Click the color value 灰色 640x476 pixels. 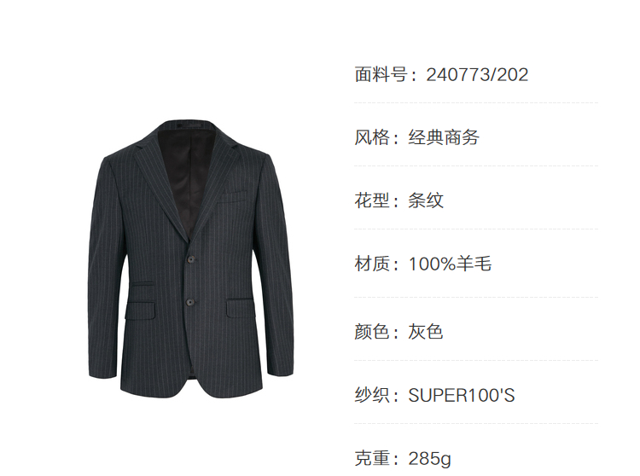[x=426, y=332]
